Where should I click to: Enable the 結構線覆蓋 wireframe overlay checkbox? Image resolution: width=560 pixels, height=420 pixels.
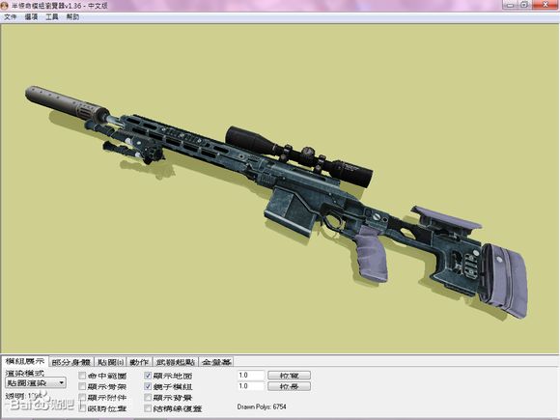(148, 407)
